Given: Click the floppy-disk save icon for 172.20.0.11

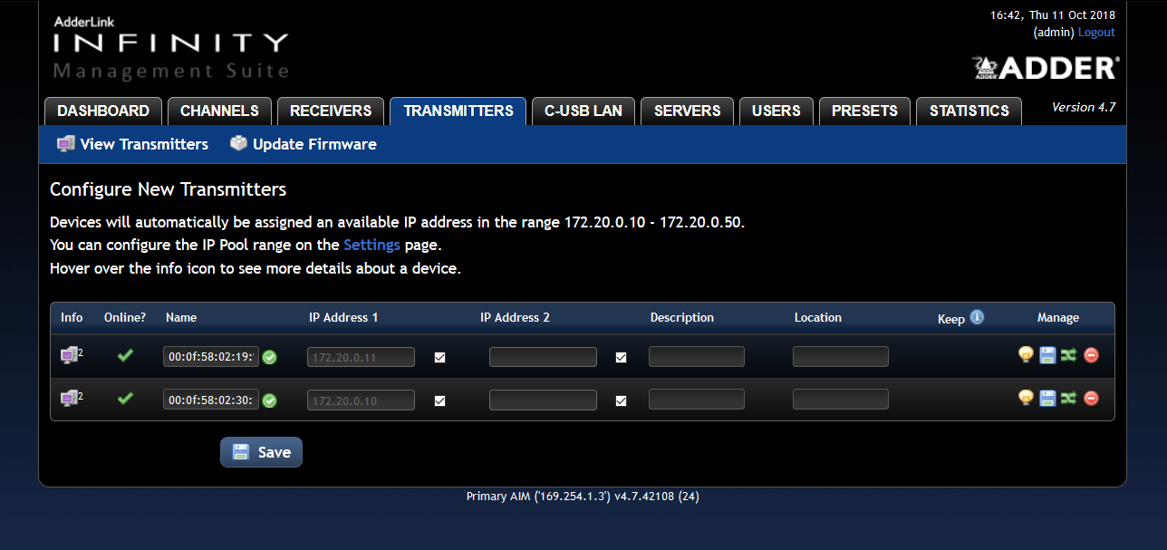Looking at the screenshot, I should [x=1047, y=355].
